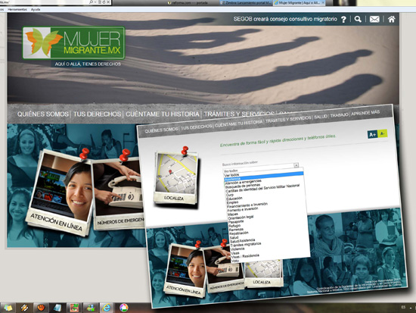Screen dimensions: 416x313
Task: Open the Quiénes Somos section
Action: (x=42, y=114)
